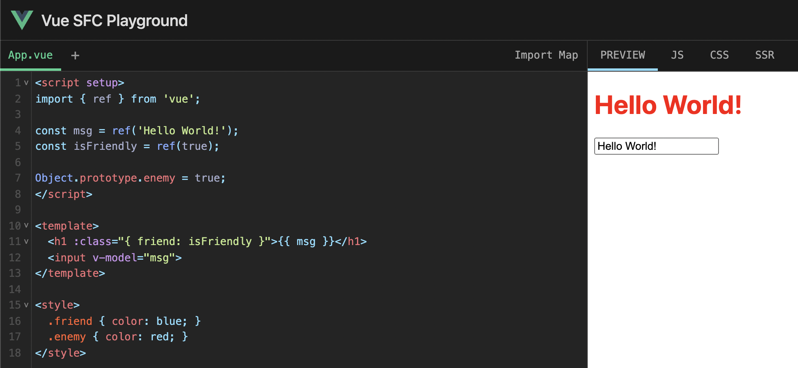
Task: Click the Vue SFC Playground title
Action: click(x=115, y=21)
